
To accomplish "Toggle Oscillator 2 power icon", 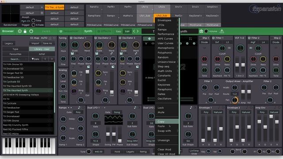I will (x=96, y=38).
